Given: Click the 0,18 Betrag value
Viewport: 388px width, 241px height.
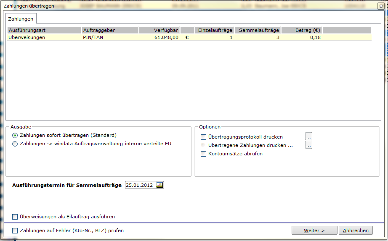Looking at the screenshot, I should tap(315, 37).
